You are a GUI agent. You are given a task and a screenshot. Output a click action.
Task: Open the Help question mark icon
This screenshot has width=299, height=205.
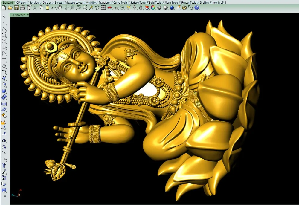[197, 8]
